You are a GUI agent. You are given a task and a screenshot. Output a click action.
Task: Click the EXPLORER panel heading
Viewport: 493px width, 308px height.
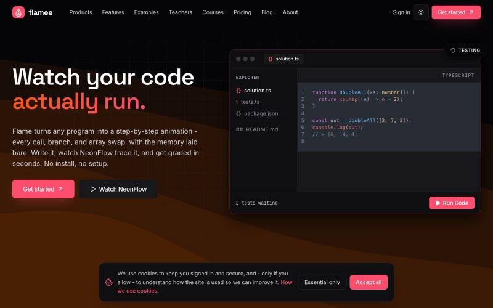pyautogui.click(x=248, y=78)
